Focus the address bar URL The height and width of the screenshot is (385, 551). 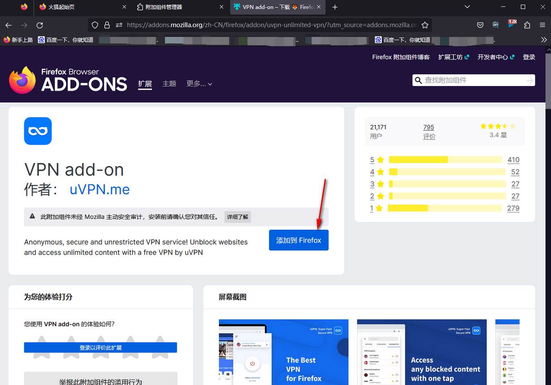tap(271, 25)
